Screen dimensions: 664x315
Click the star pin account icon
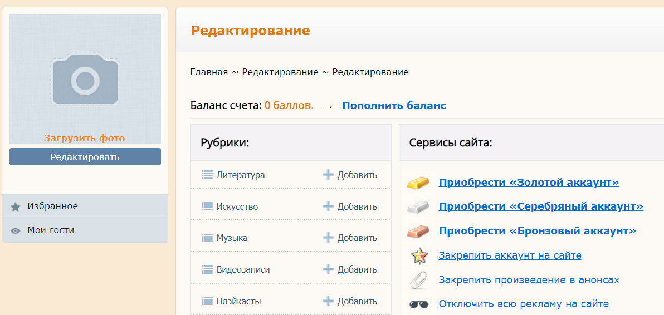coord(418,256)
